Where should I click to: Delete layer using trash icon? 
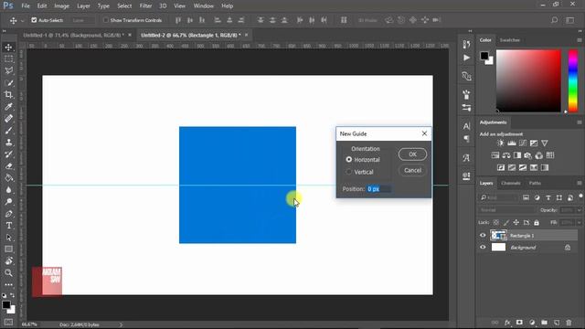[x=569, y=323]
